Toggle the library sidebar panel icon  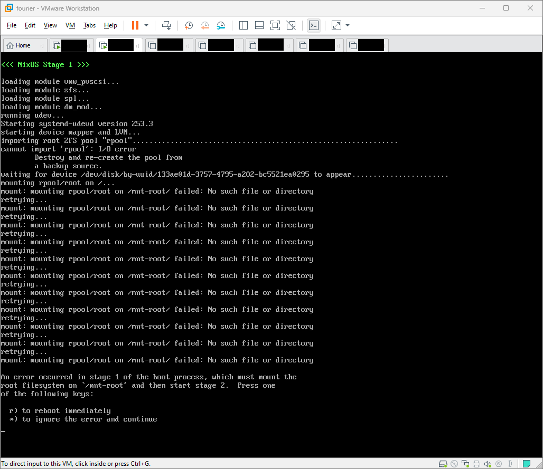(244, 25)
